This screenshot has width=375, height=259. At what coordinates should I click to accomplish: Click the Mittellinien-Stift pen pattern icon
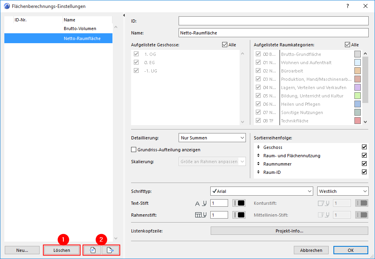click(x=362, y=215)
